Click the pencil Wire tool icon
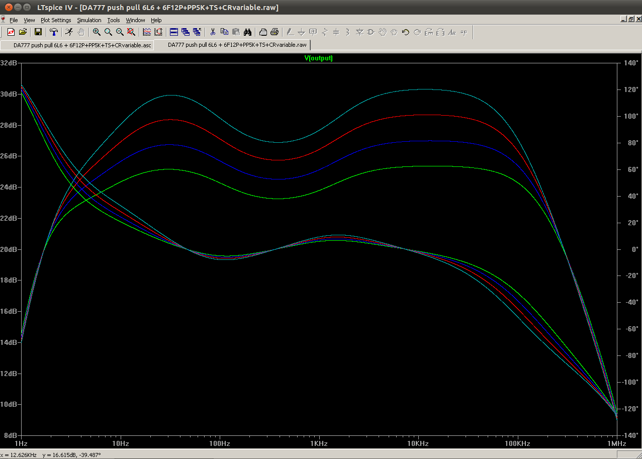Viewport: 642px width, 459px height. [x=290, y=32]
